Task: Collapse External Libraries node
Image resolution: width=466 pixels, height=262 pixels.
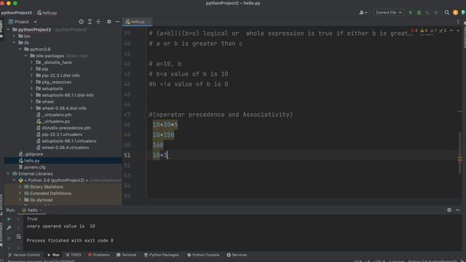Action: 8,174
